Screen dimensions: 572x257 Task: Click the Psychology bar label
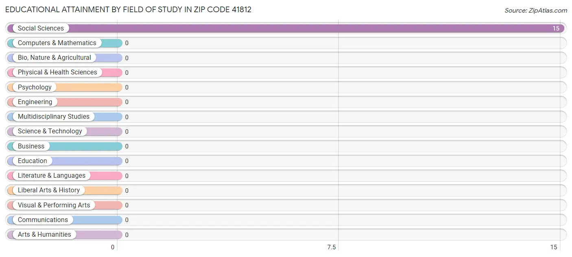pyautogui.click(x=35, y=87)
